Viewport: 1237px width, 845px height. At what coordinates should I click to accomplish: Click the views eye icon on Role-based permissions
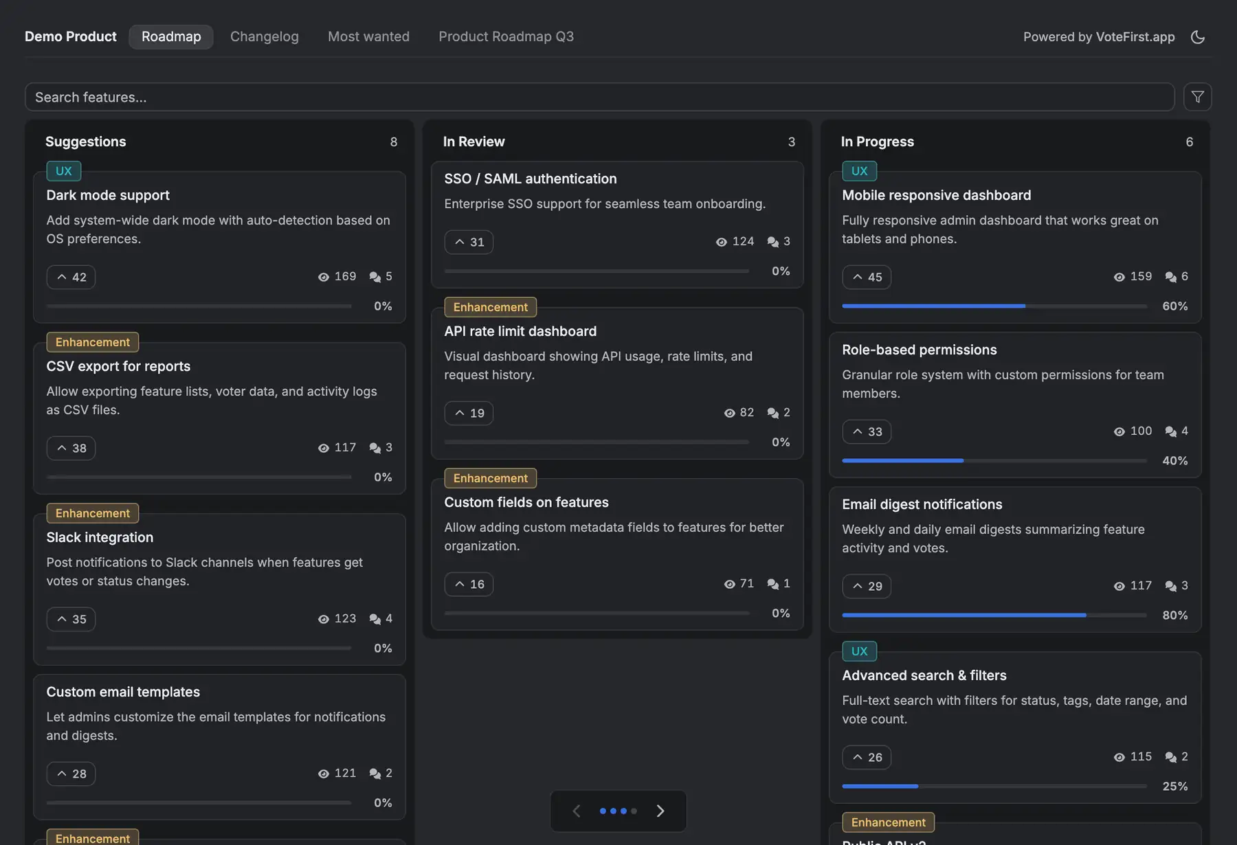1119,431
